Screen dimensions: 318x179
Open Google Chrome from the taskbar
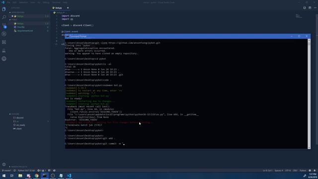[36, 176]
